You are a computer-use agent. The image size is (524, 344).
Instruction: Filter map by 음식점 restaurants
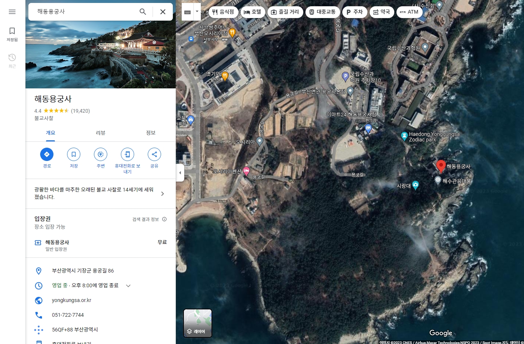tap(223, 12)
